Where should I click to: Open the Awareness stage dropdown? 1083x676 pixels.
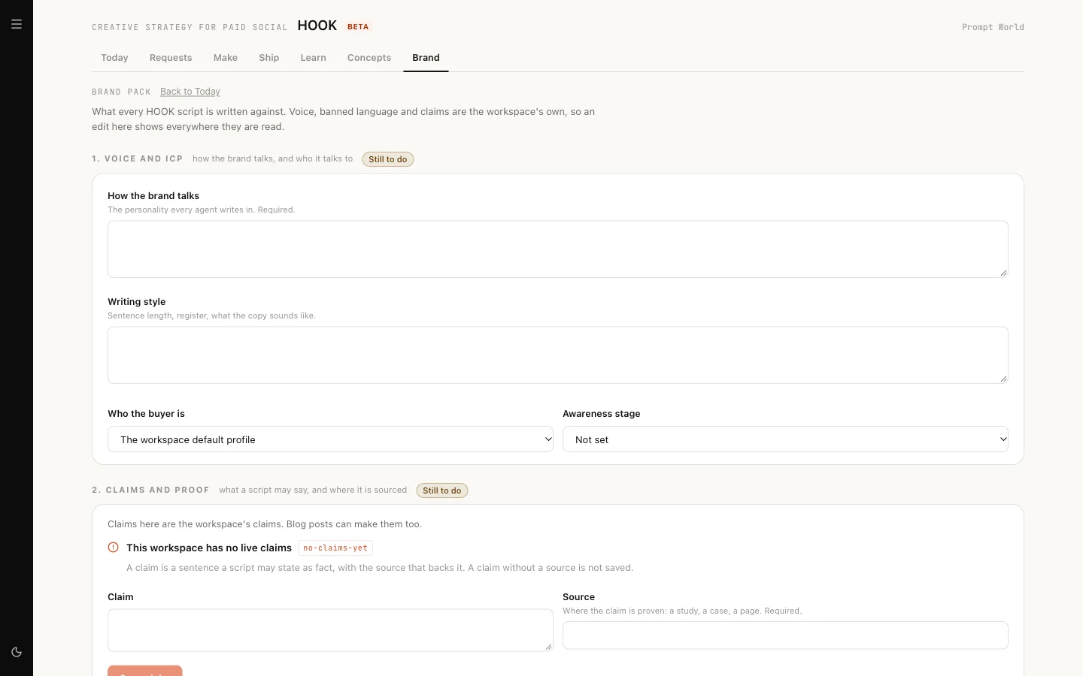pos(785,439)
